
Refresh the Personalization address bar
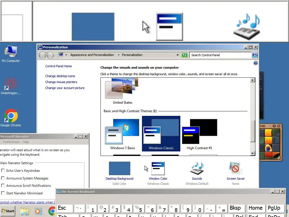tap(185, 55)
